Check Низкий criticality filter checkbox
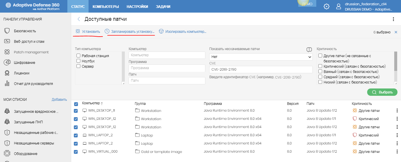This screenshot has width=401, height=162. pos(320,82)
